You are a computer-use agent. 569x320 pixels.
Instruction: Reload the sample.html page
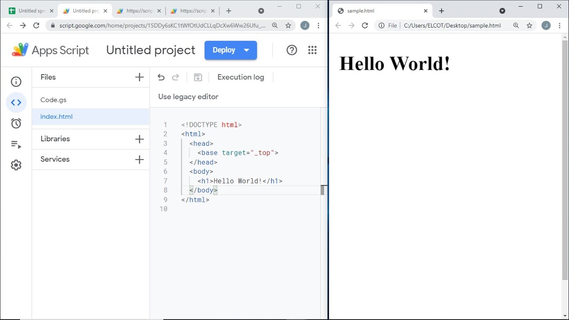[365, 26]
